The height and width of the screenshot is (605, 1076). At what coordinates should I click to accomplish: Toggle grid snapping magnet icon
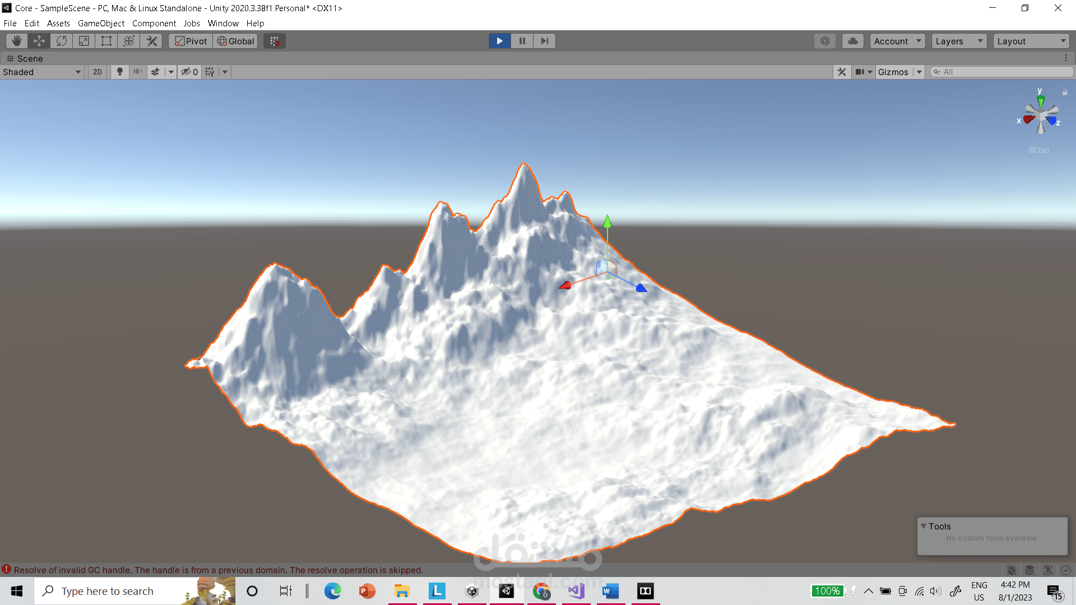click(x=275, y=41)
